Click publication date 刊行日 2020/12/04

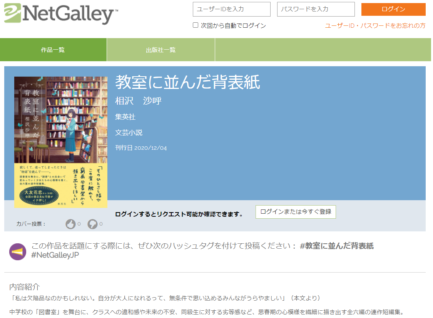pyautogui.click(x=141, y=148)
